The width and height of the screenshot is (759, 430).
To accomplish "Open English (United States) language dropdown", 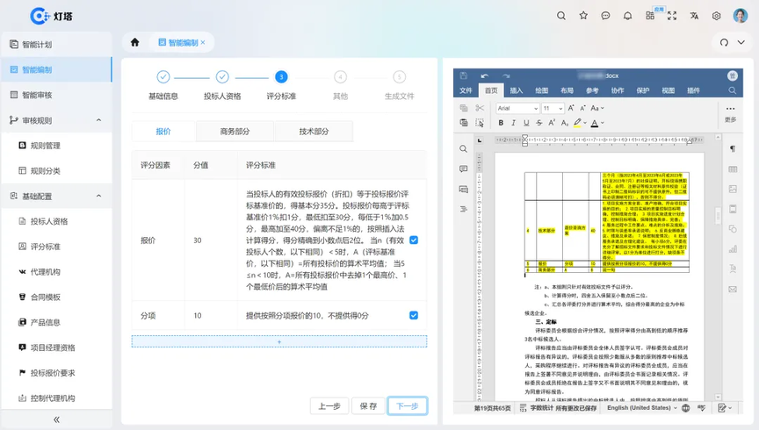I will point(642,408).
